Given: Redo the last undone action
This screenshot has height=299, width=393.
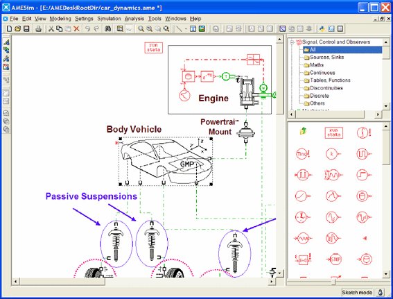Looking at the screenshot, I should point(96,29).
